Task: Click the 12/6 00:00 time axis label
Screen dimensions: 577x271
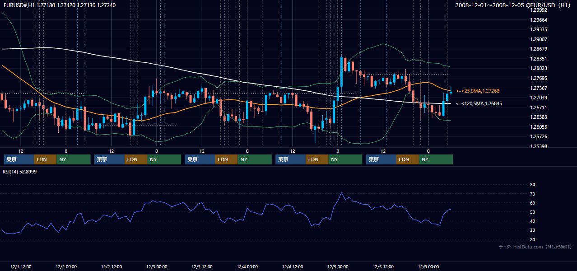Action: (x=429, y=266)
